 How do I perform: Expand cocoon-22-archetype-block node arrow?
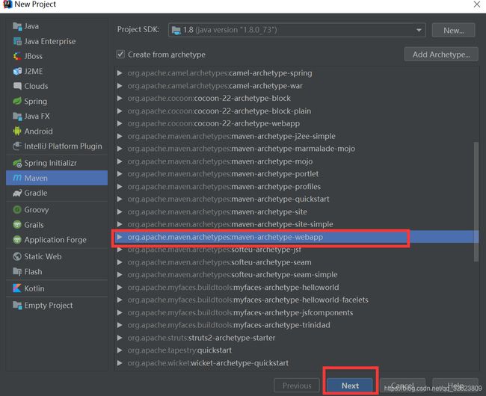click(120, 98)
